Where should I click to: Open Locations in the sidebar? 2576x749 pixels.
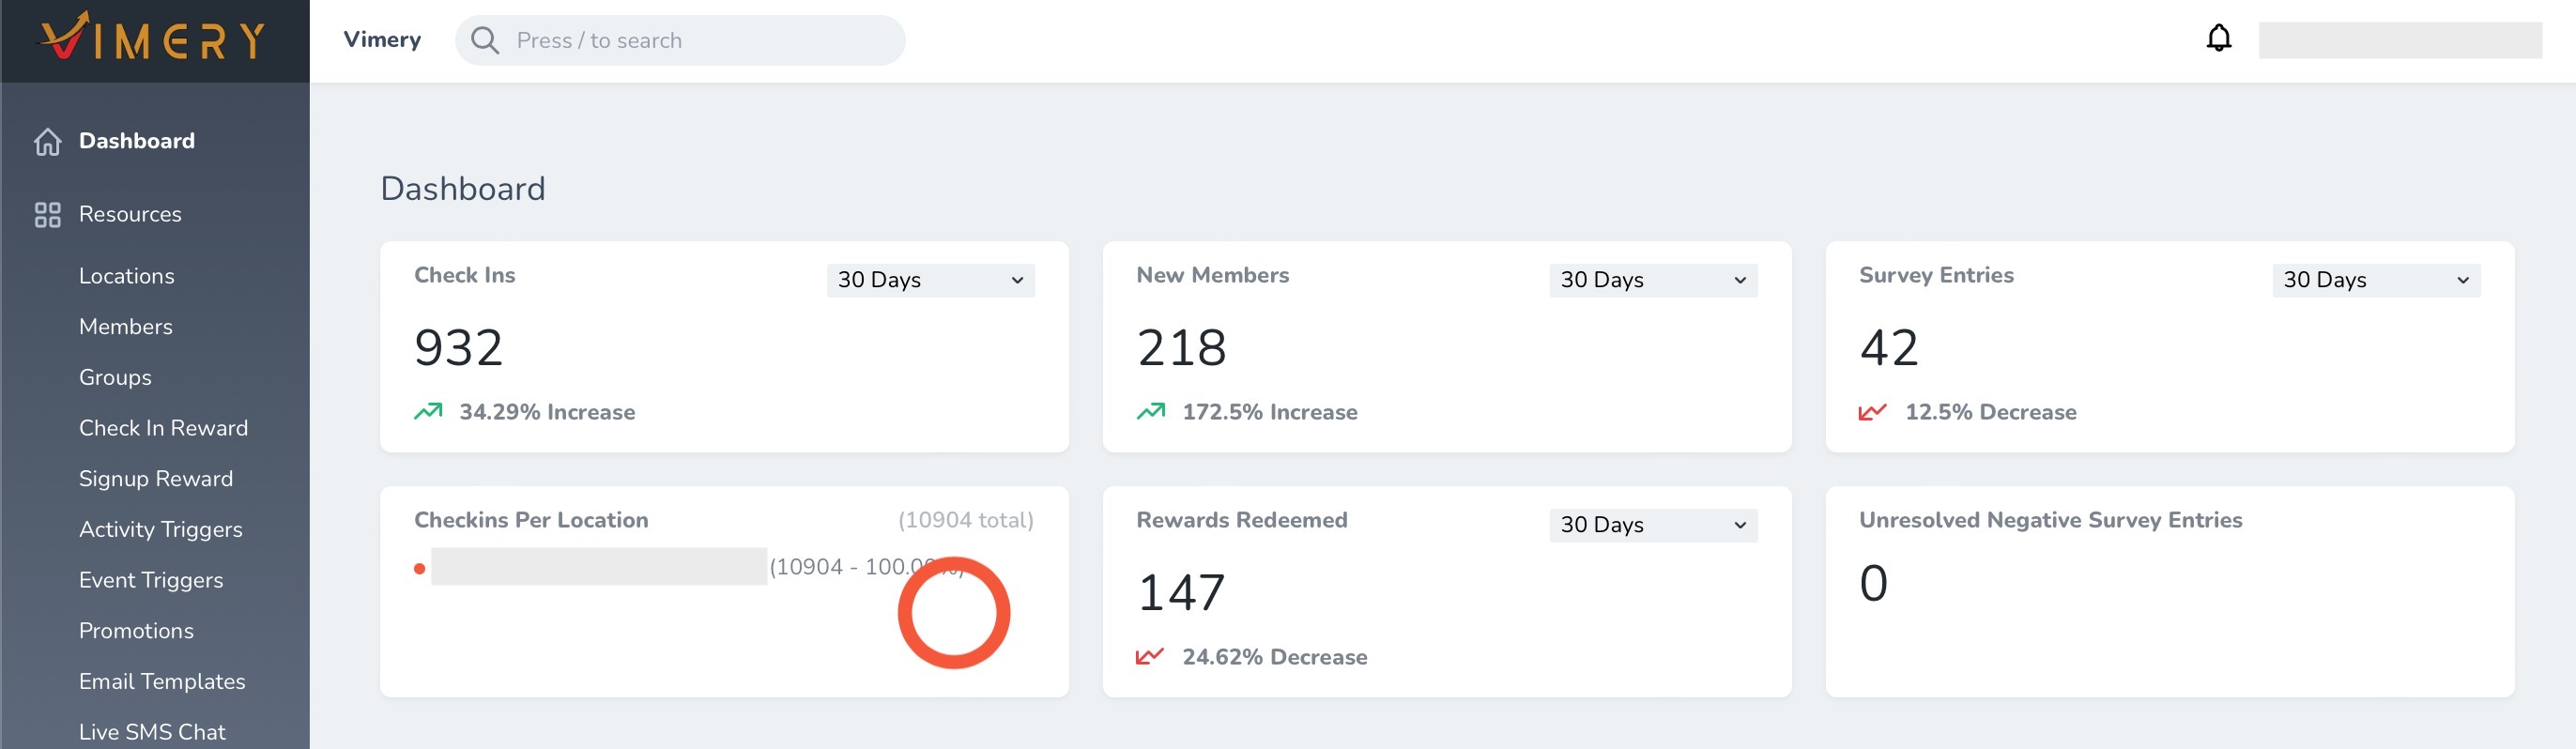[x=126, y=276]
